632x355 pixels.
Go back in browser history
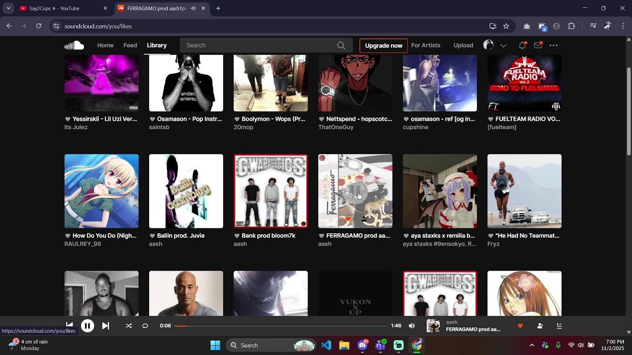[x=9, y=26]
